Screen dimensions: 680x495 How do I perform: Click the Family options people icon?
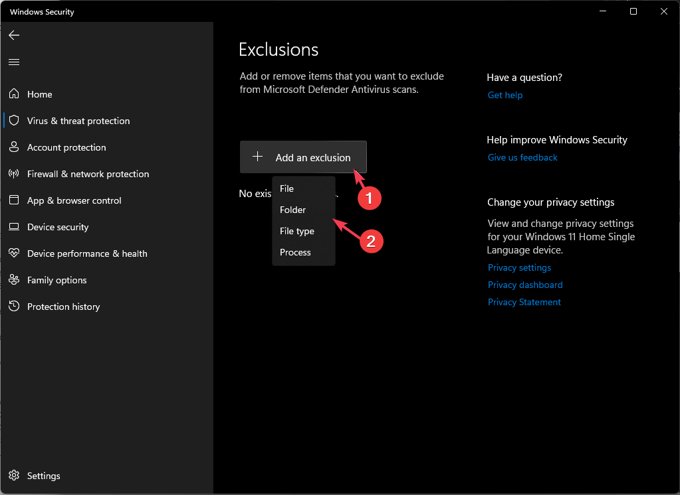pyautogui.click(x=14, y=280)
